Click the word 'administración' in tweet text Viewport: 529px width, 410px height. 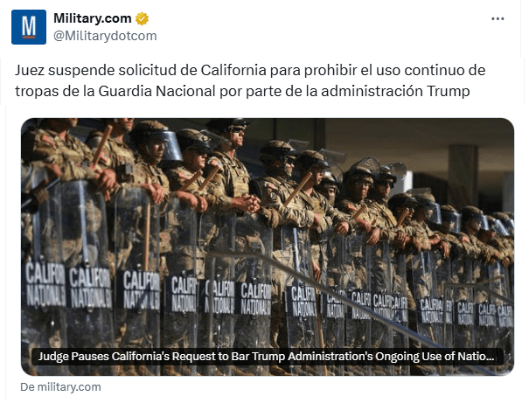[372, 91]
